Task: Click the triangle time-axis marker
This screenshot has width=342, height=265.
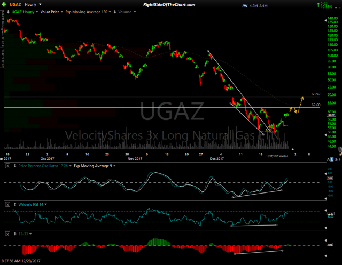Action: [x=293, y=149]
